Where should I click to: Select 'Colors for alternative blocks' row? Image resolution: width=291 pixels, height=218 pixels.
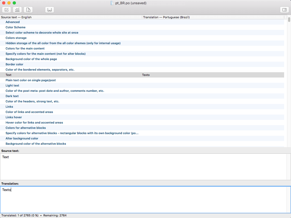tap(26, 128)
